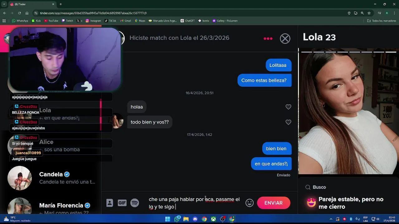Click 'Pareja estable, pero no me cierro' text
Screen dimensions: 399x224
tap(351, 203)
